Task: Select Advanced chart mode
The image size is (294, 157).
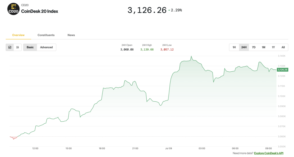Action: (46, 47)
